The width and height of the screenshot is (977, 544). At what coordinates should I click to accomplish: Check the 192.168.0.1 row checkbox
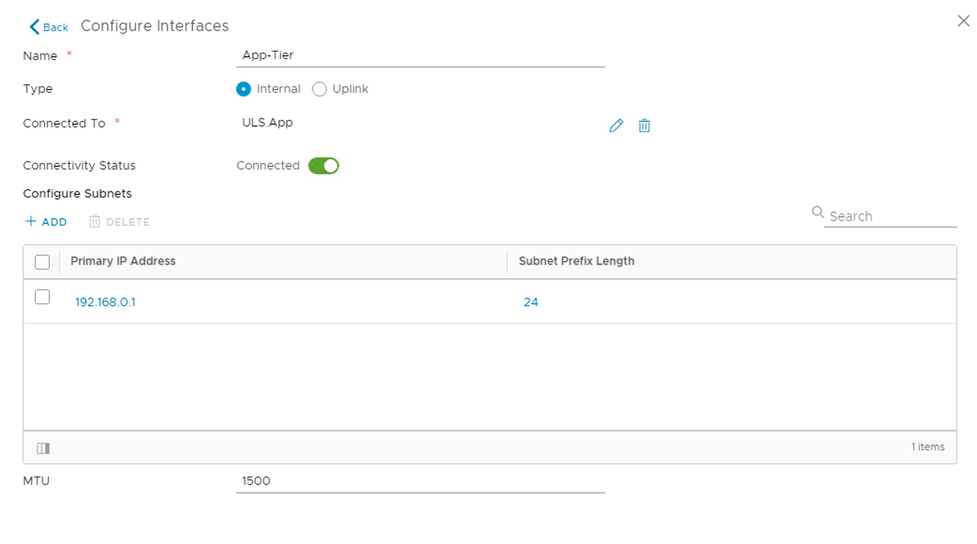coord(42,297)
